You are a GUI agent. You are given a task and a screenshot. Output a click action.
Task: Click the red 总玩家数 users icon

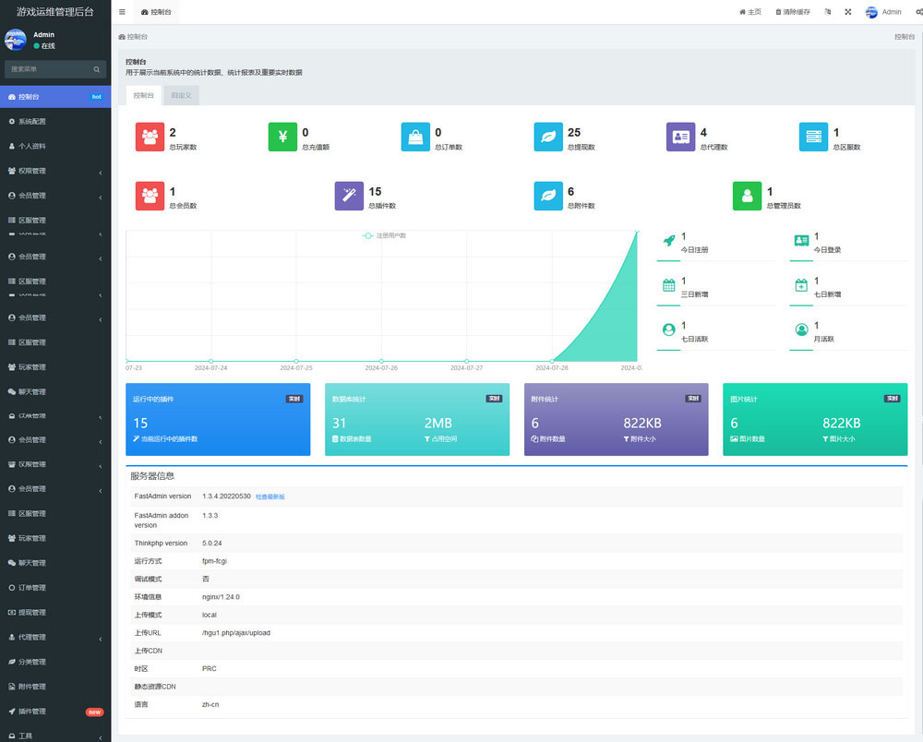150,137
